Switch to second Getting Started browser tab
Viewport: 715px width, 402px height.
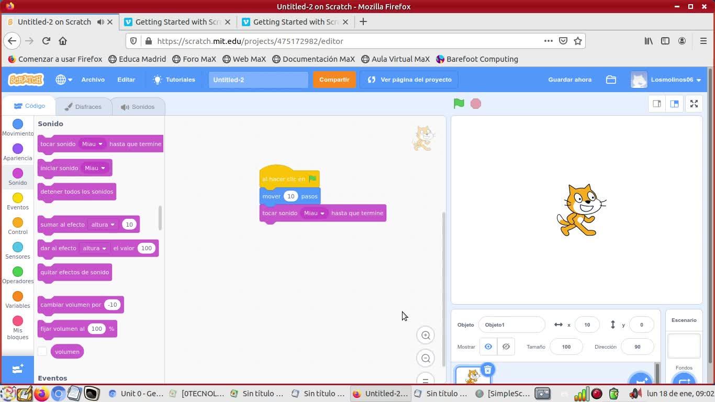pyautogui.click(x=296, y=22)
